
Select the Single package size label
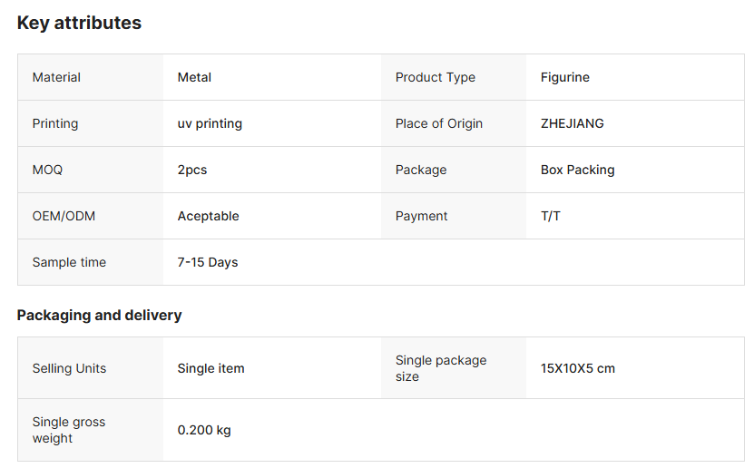point(440,368)
